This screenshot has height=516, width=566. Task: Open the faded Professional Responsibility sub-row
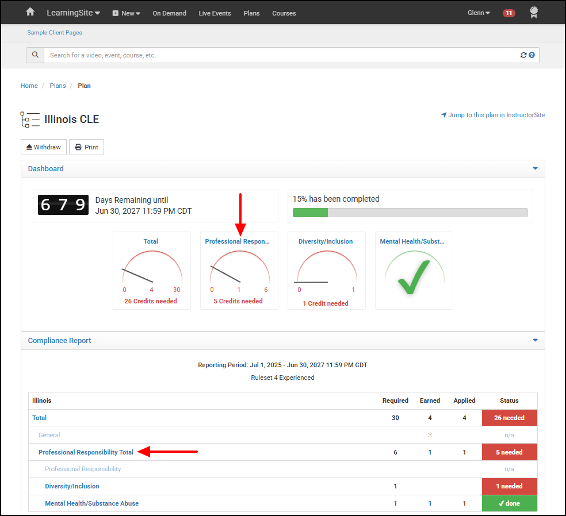click(x=83, y=469)
